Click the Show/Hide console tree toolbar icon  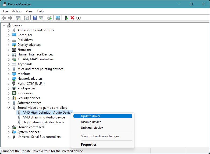click(18, 18)
